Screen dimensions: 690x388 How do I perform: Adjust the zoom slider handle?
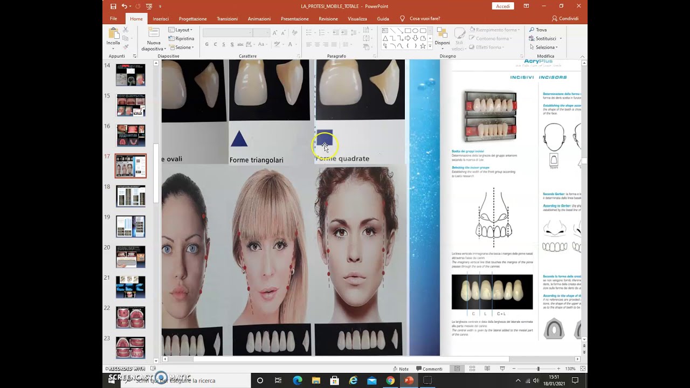click(x=538, y=369)
